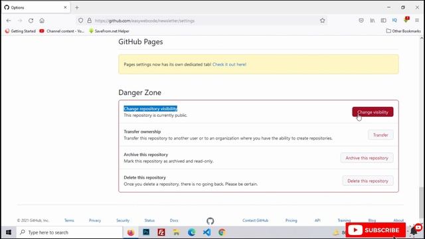This screenshot has height=239, width=425.
Task: Click the shield tracking protection icon
Action: click(81, 21)
